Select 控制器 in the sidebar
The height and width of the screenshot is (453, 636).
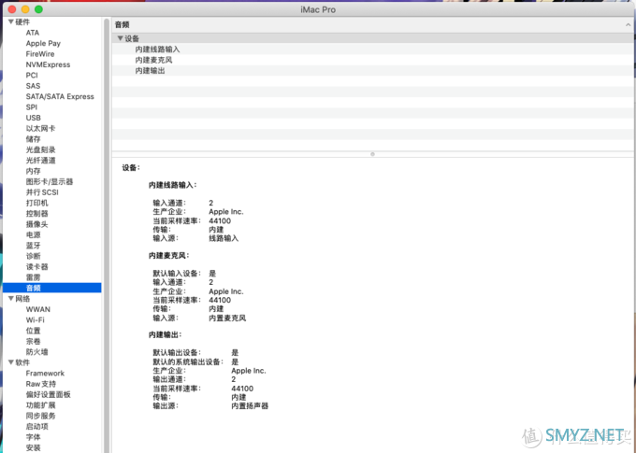point(36,214)
